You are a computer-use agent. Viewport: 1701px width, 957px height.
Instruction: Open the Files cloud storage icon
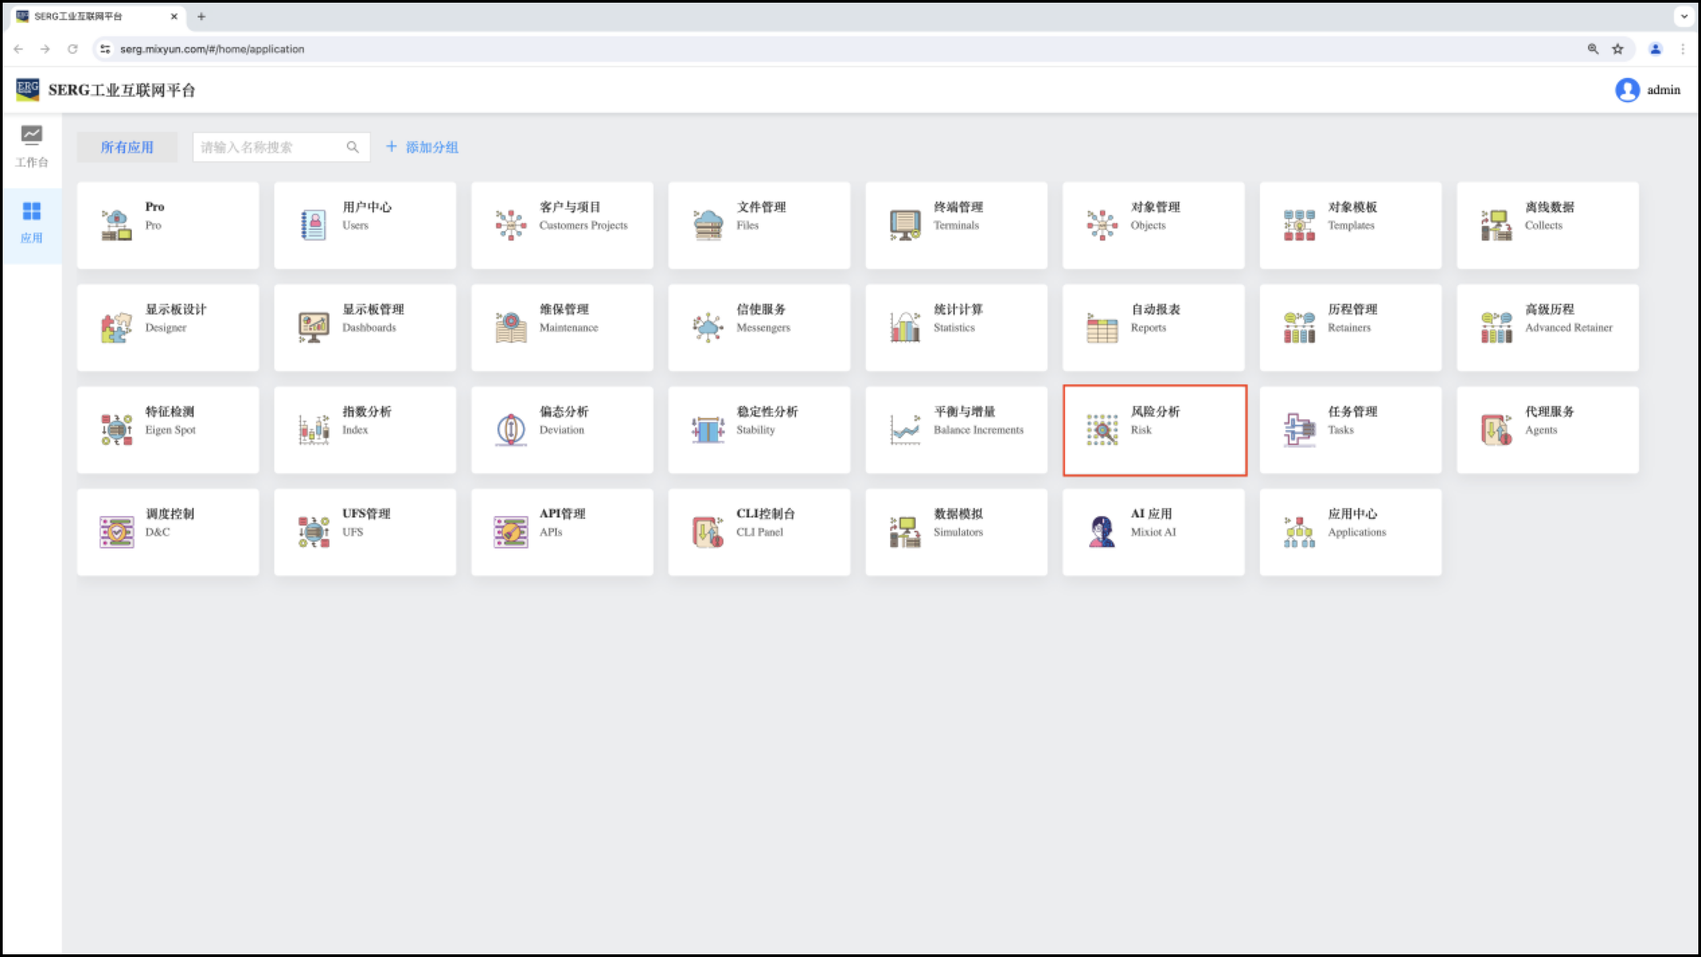[x=708, y=225]
